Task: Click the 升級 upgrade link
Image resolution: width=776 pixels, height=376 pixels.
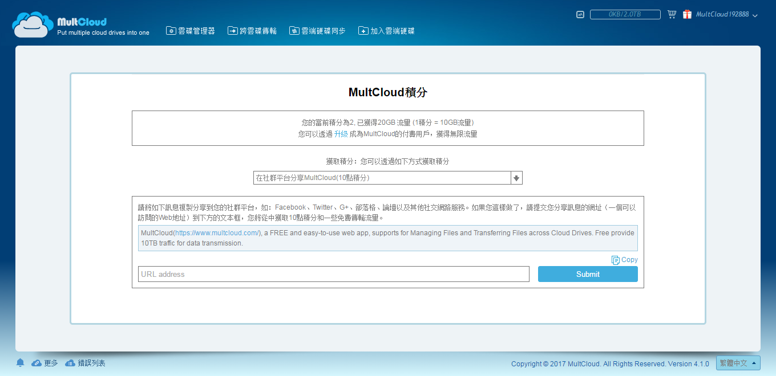Action: 341,134
